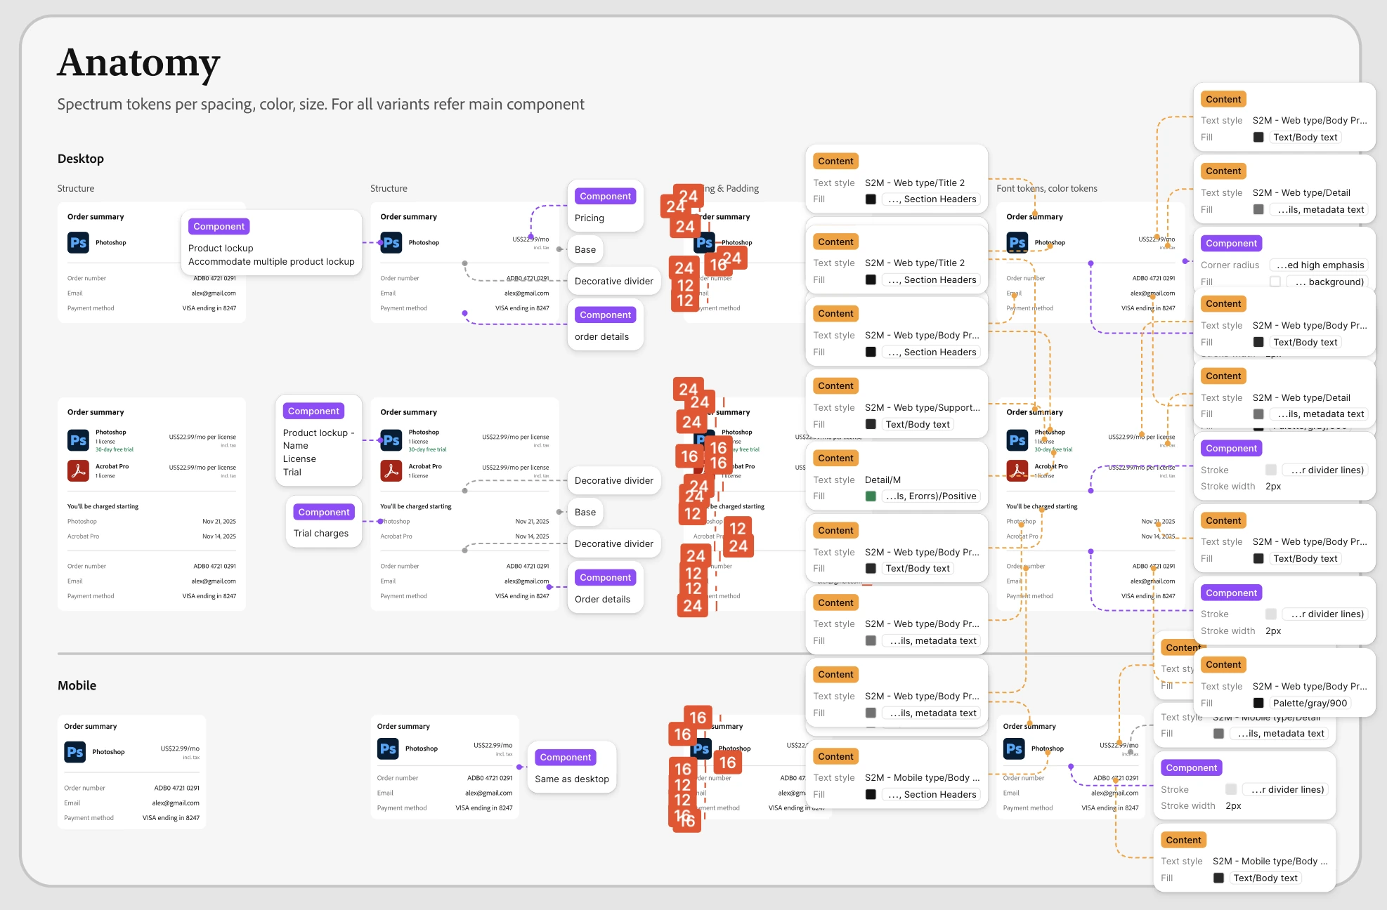Click the 'Desktop' section heading
The height and width of the screenshot is (910, 1387).
pyautogui.click(x=81, y=159)
